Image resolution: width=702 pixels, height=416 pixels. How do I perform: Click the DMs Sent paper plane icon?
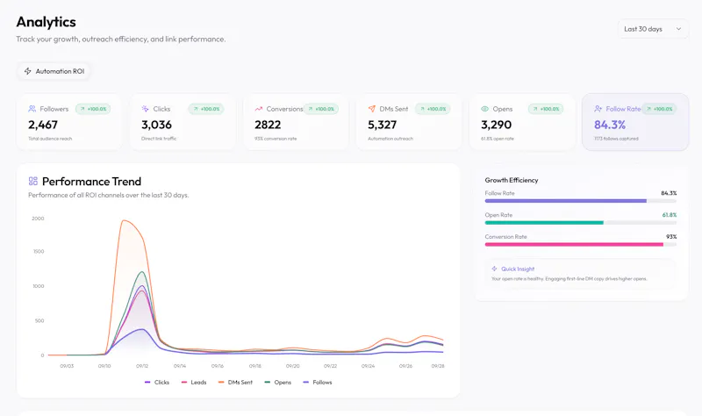pyautogui.click(x=371, y=109)
